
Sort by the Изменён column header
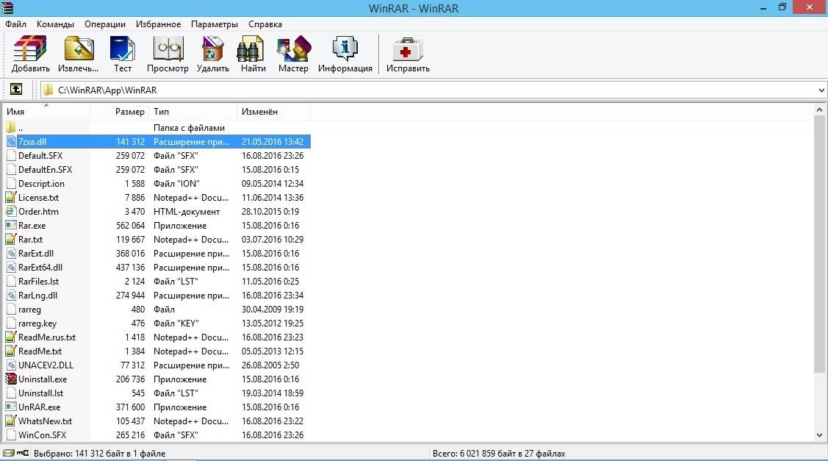(274, 112)
